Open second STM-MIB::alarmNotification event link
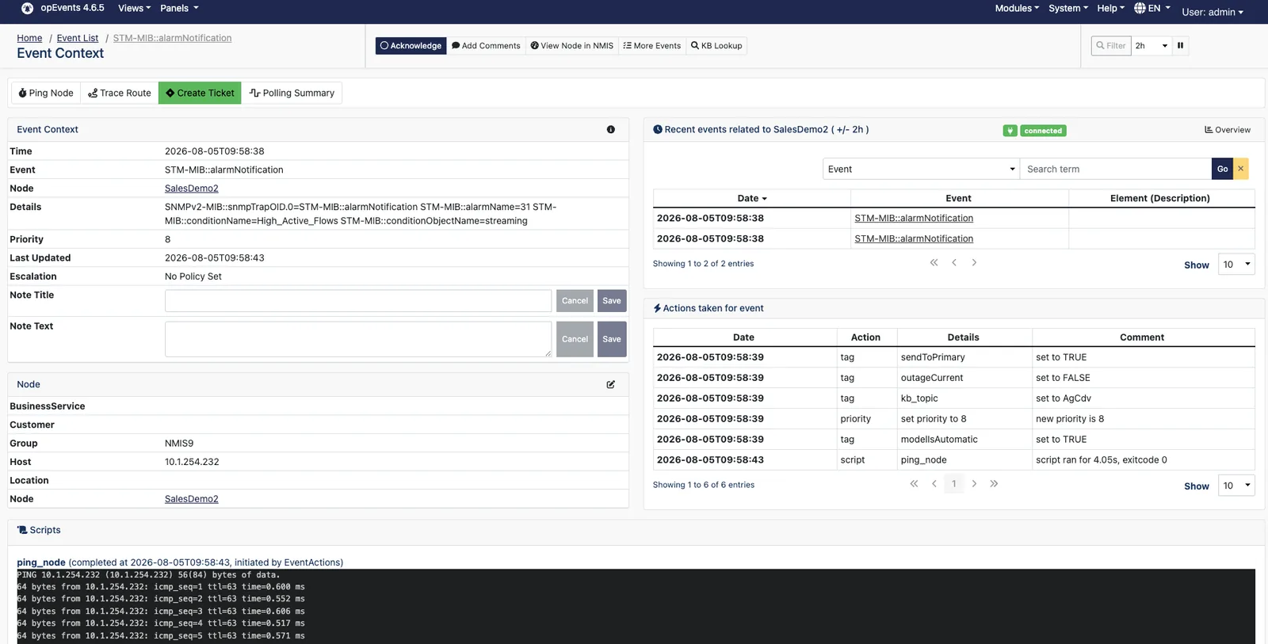 pyautogui.click(x=914, y=238)
